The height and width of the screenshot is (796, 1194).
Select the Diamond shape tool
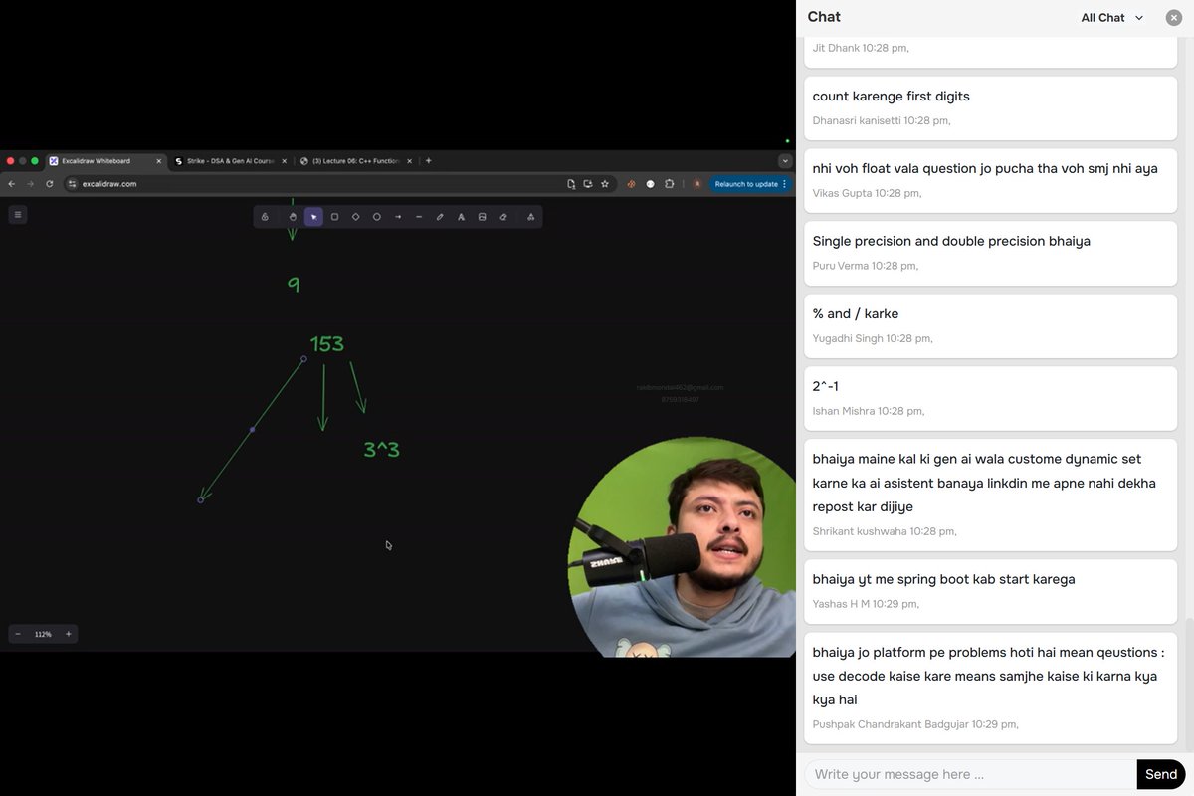point(356,217)
